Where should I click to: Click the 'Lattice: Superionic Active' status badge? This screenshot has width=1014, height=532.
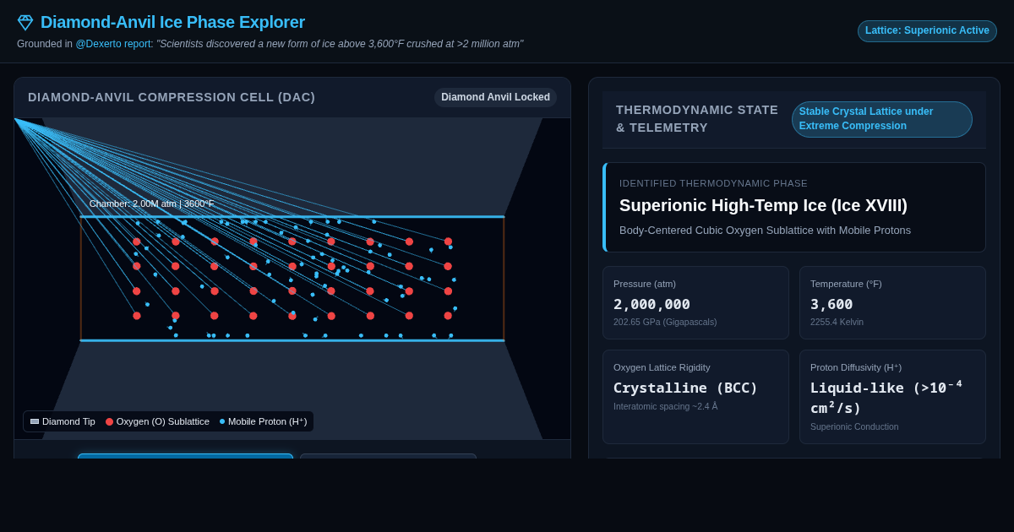[927, 31]
